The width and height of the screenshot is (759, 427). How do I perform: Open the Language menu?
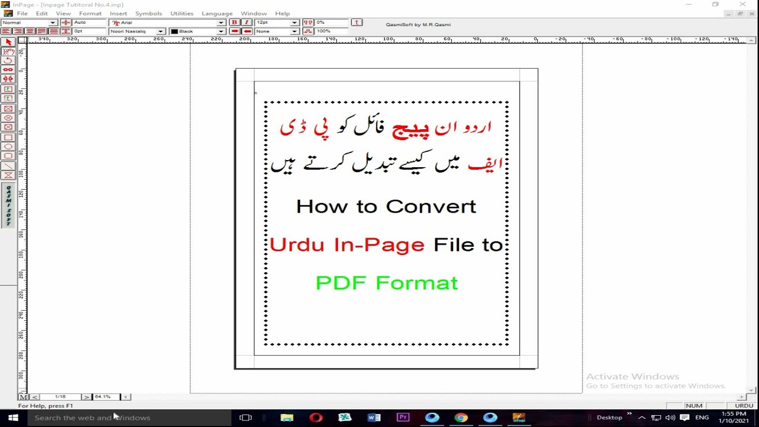217,13
